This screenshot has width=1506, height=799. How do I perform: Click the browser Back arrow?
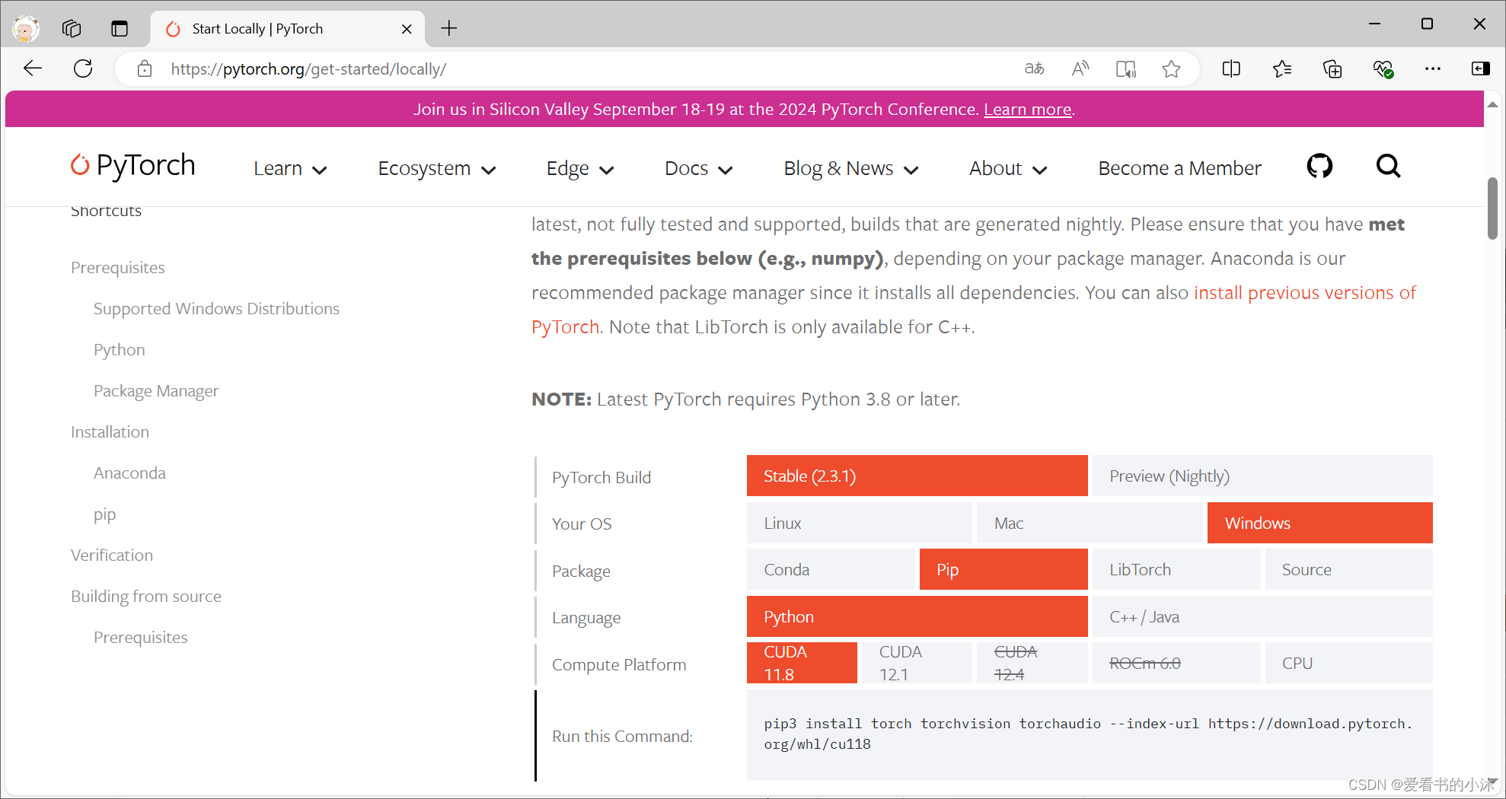[x=33, y=68]
